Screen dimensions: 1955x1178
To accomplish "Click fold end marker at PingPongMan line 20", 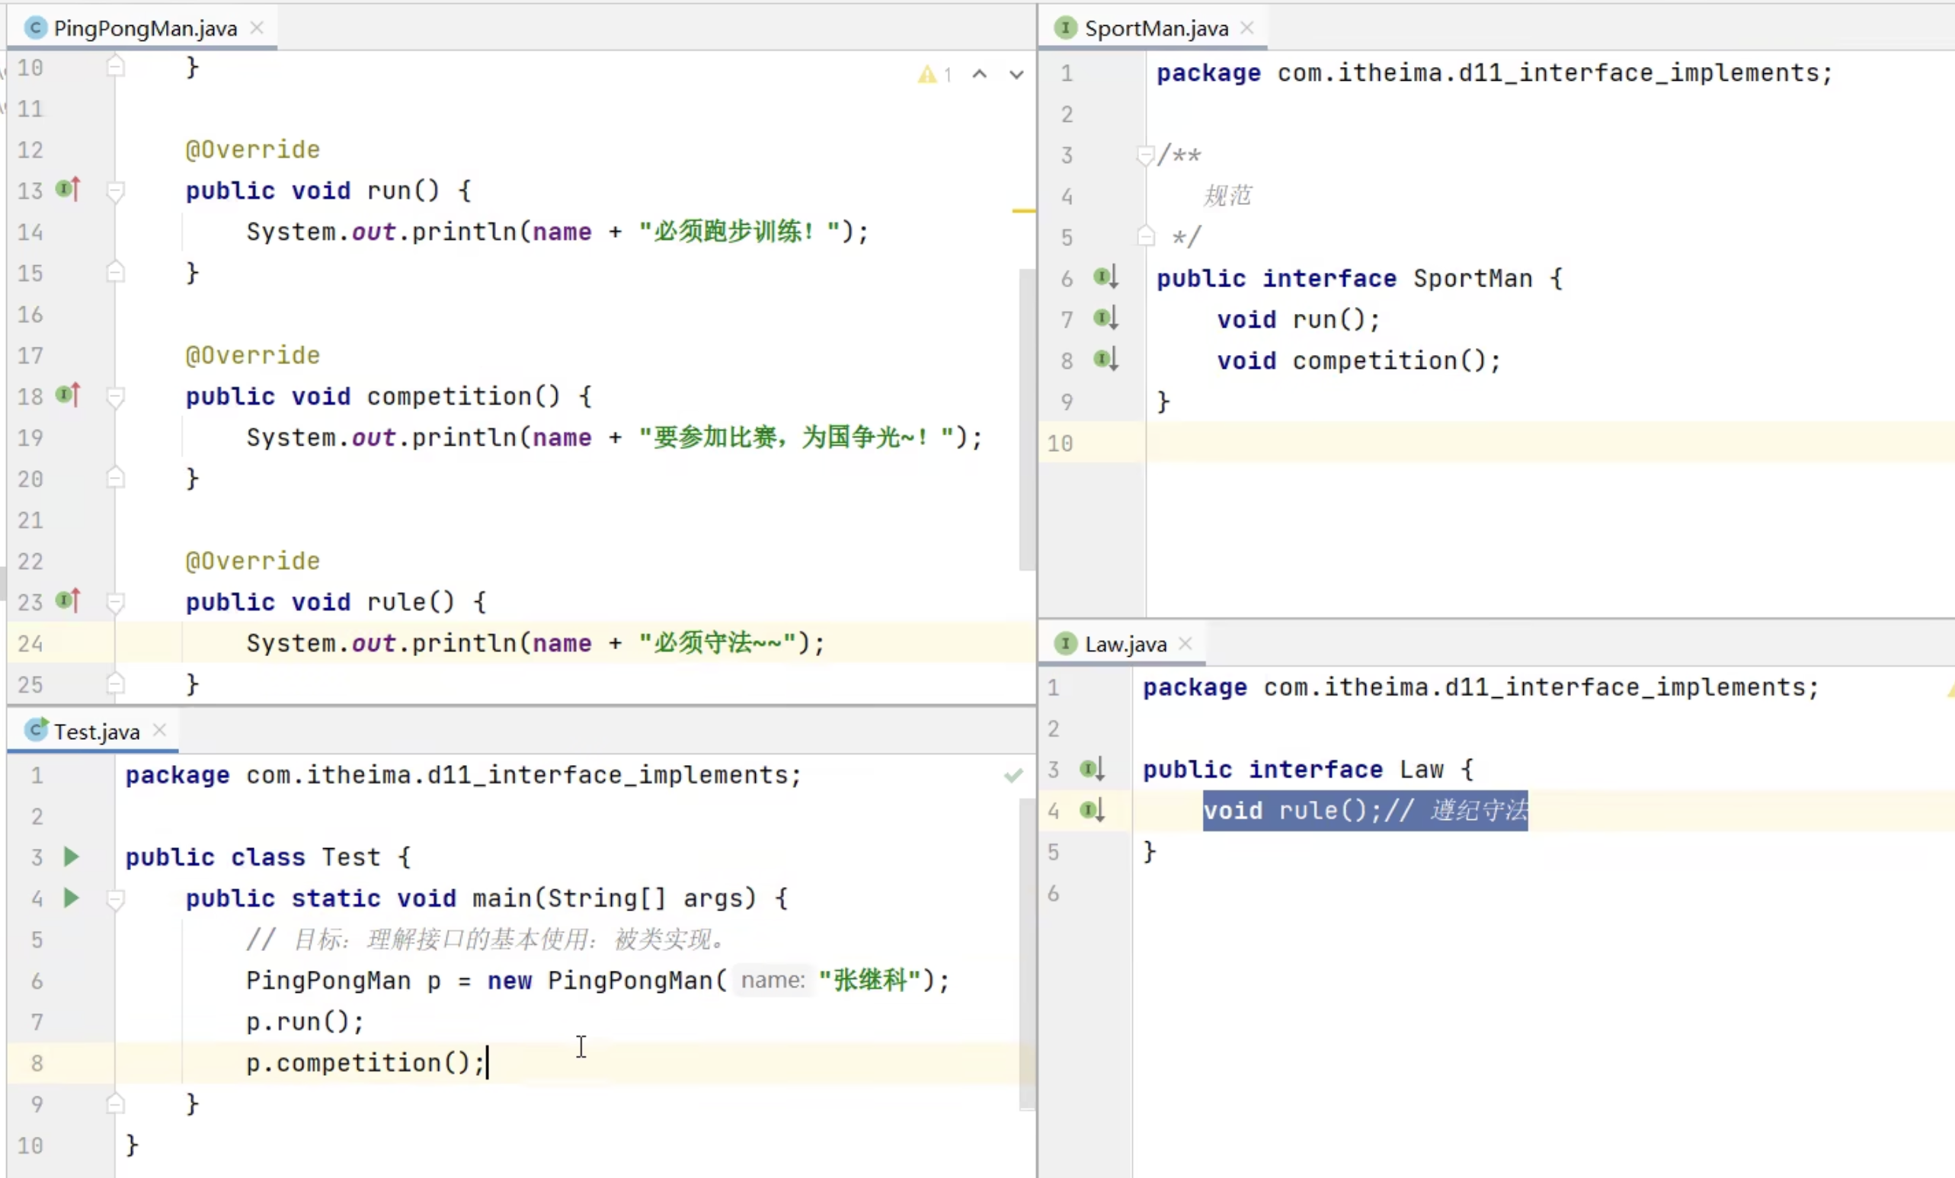I will pyautogui.click(x=115, y=478).
